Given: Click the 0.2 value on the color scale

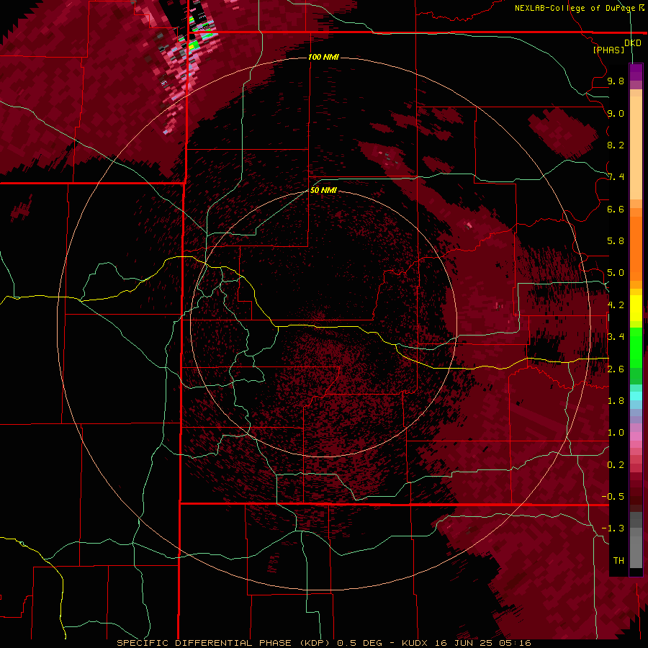Looking at the screenshot, I should pyautogui.click(x=616, y=465).
